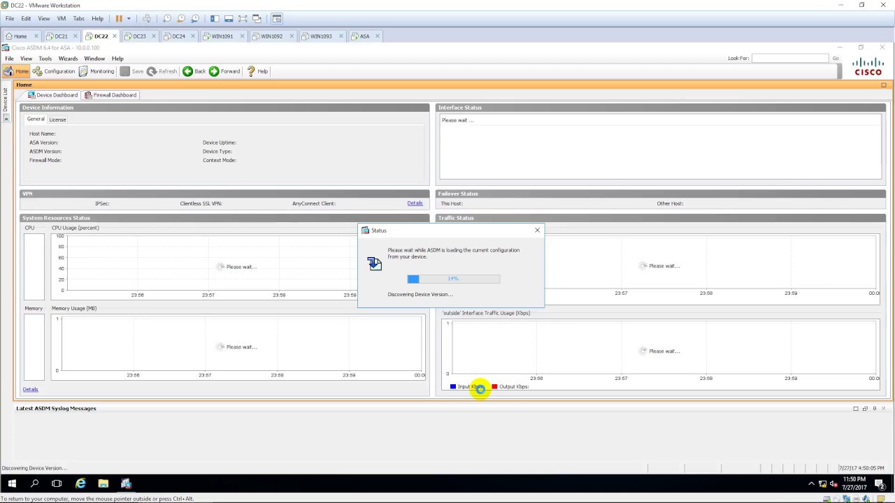
Task: Select the General tab in Device Information
Action: pyautogui.click(x=36, y=119)
